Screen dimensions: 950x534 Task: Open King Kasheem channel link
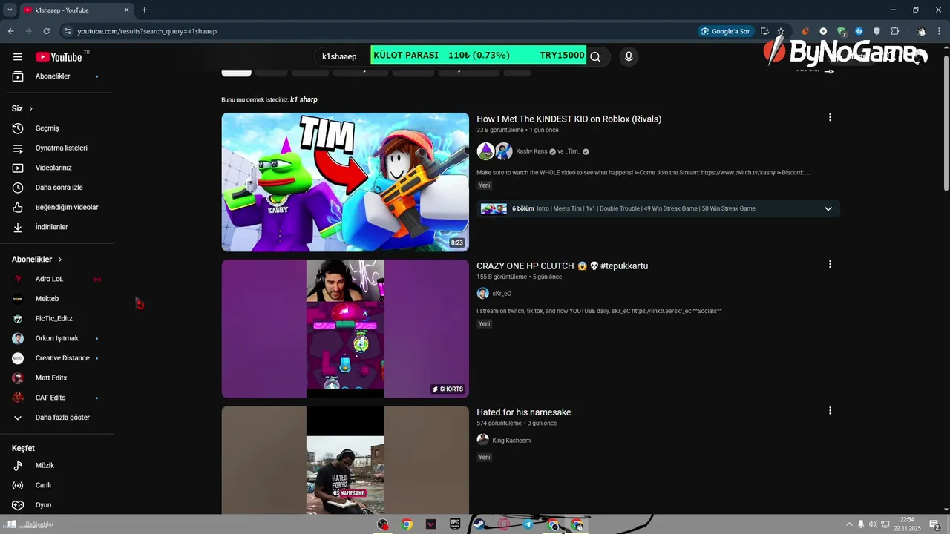(511, 441)
